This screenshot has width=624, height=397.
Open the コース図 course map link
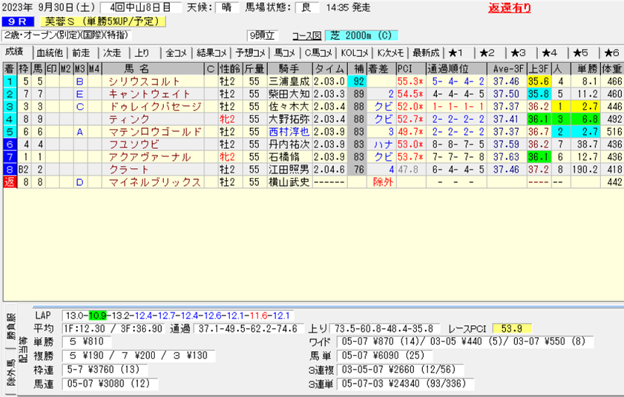click(305, 35)
